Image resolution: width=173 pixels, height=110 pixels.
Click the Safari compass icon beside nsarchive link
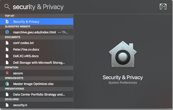(x=7, y=32)
